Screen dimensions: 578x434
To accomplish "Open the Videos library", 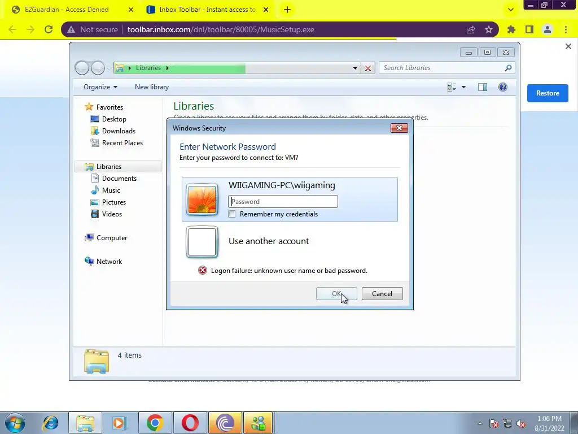I will pyautogui.click(x=112, y=214).
